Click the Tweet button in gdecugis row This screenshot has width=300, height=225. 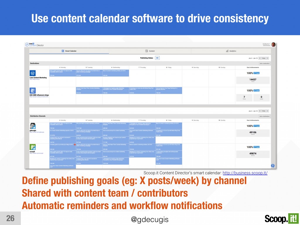[x=257, y=126]
